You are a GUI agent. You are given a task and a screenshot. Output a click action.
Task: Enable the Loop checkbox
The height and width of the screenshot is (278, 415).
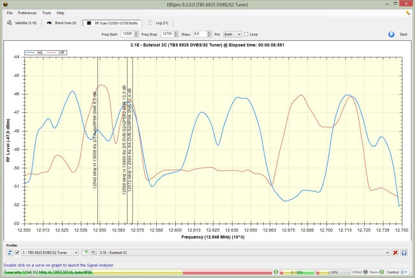tap(246, 34)
